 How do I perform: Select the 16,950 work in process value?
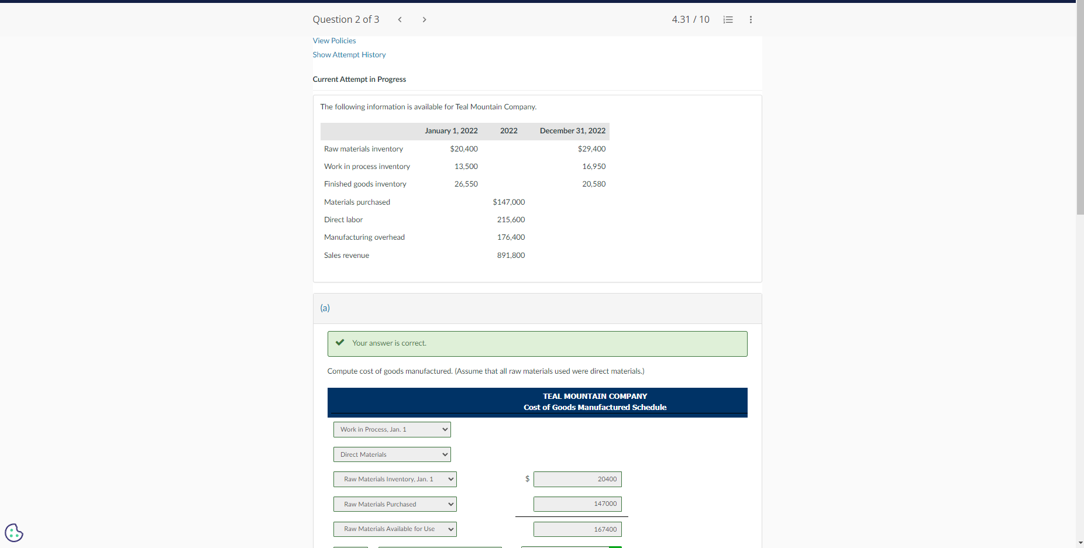tap(594, 166)
